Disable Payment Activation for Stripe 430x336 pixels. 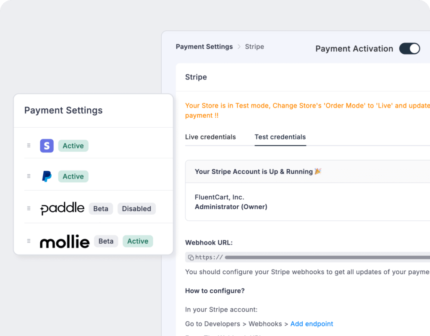point(409,49)
